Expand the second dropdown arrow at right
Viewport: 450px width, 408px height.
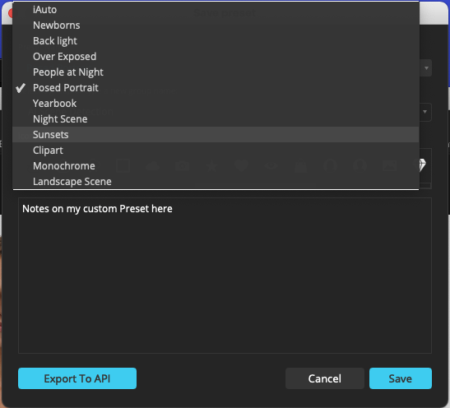coord(425,112)
